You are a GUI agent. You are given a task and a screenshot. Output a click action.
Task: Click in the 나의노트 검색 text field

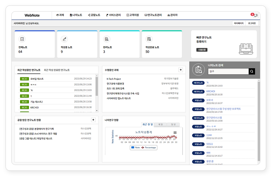pos(228,71)
